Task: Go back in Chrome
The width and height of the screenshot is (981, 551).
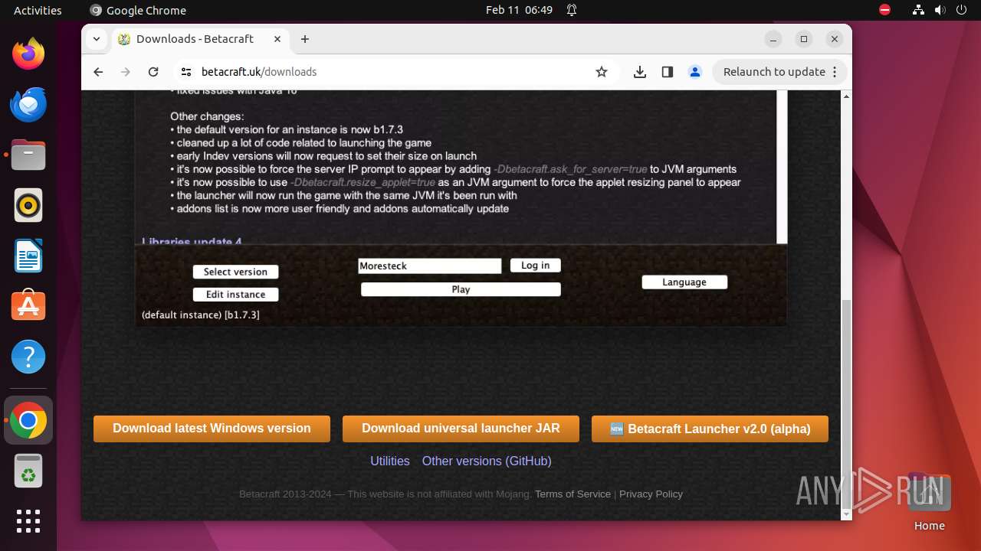Action: click(98, 72)
